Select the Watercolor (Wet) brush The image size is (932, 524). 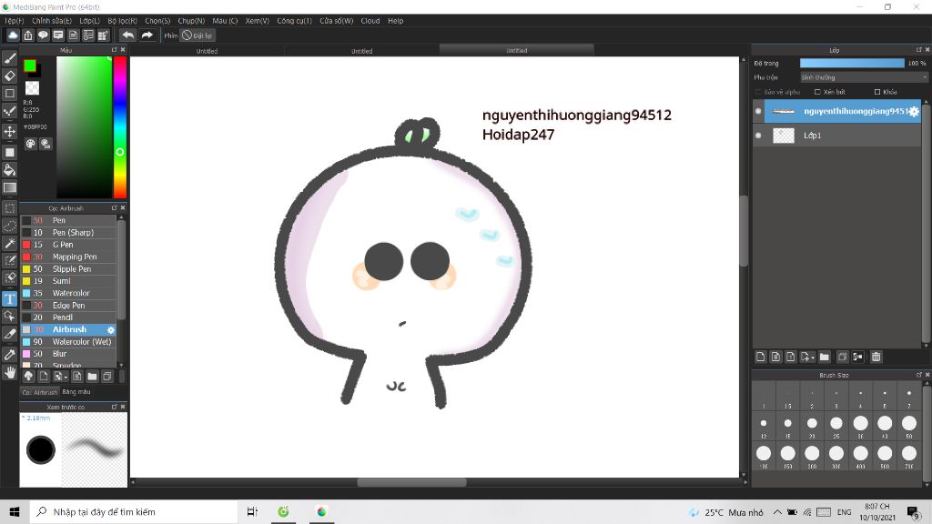pyautogui.click(x=69, y=342)
